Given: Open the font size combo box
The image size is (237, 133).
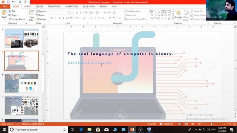Looking at the screenshot, I should point(71,13).
